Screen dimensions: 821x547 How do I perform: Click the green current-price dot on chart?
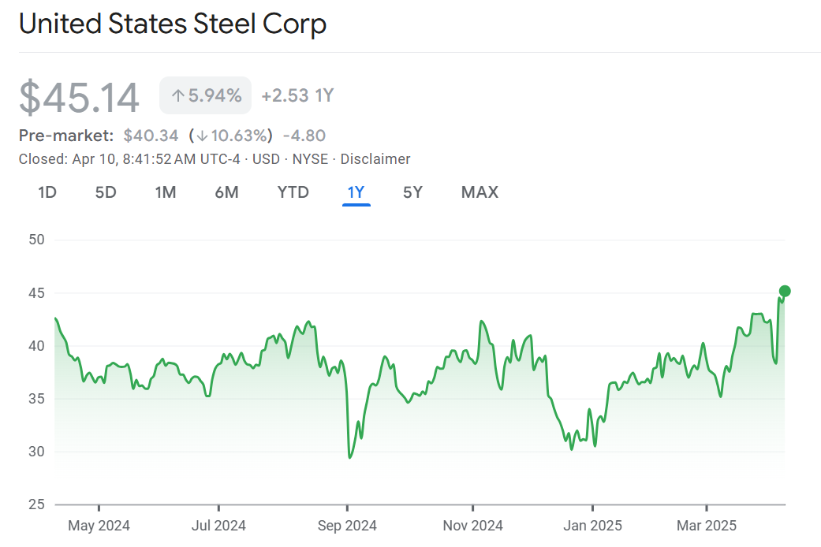point(785,291)
